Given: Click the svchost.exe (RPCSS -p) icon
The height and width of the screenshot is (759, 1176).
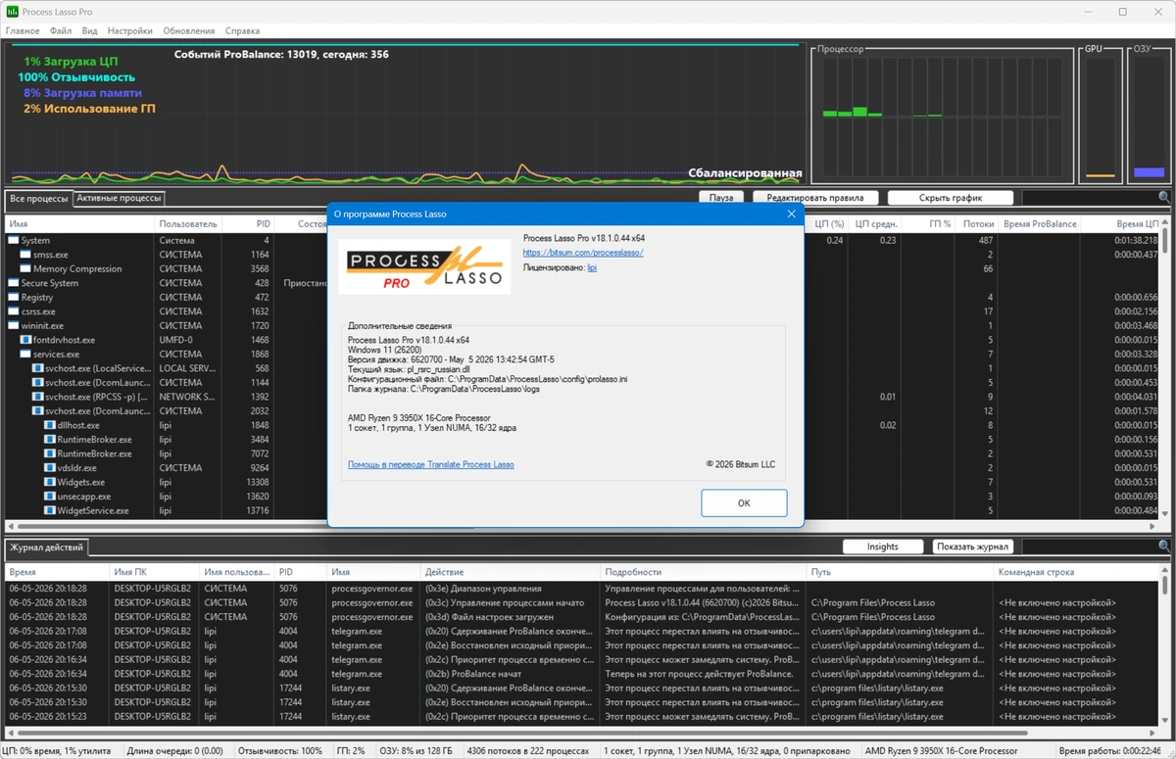Looking at the screenshot, I should tap(37, 397).
